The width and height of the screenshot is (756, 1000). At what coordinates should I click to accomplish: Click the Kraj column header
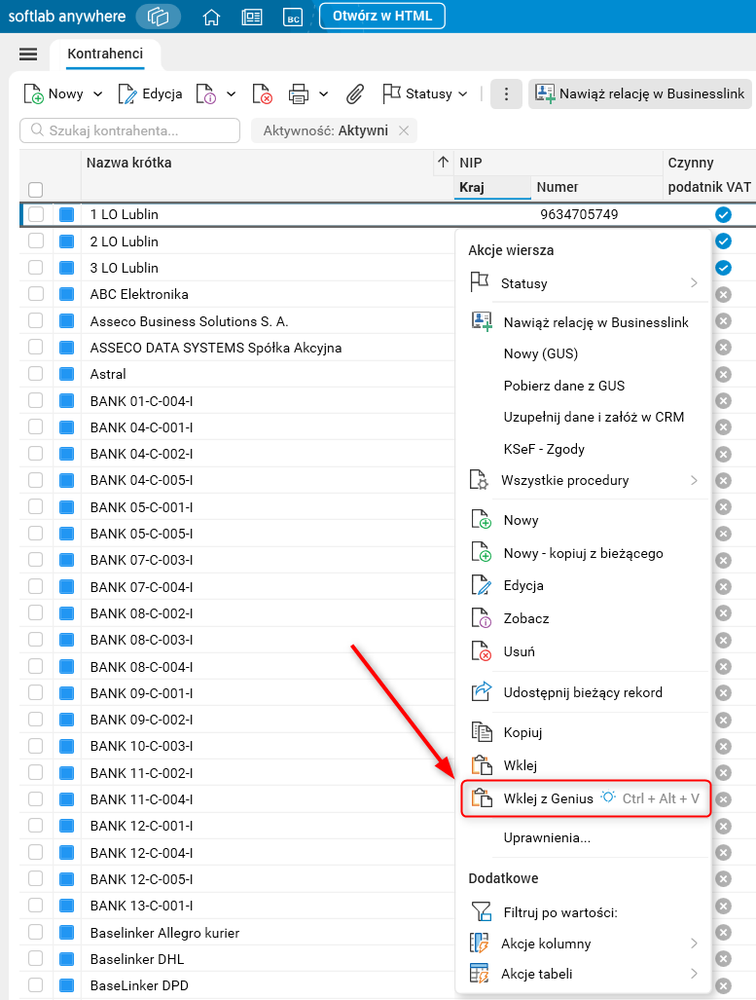(x=492, y=187)
